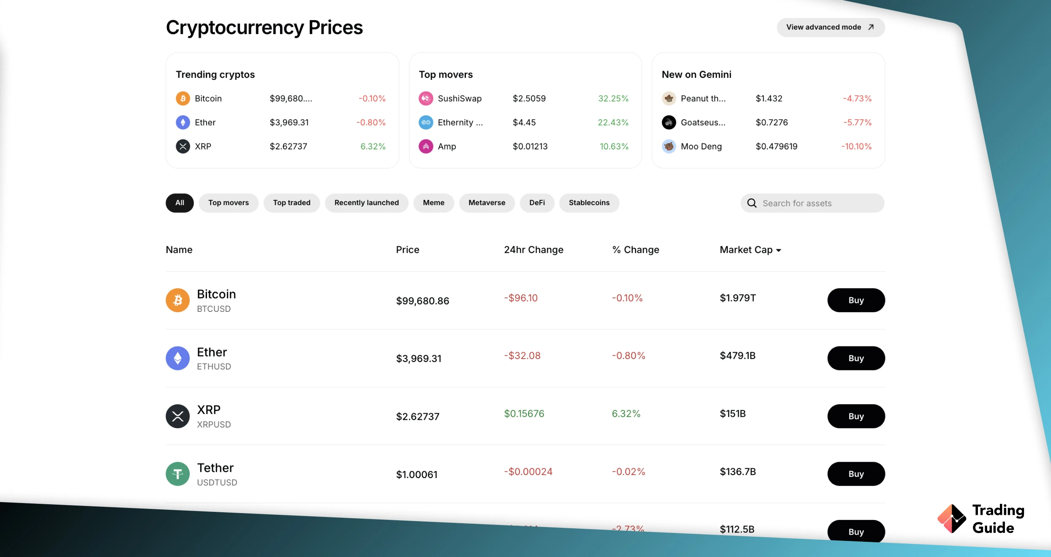The image size is (1051, 557).
Task: Click the Moo Deng icon
Action: [669, 146]
